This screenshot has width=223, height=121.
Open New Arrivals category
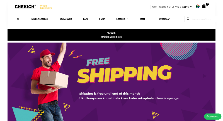click(66, 19)
